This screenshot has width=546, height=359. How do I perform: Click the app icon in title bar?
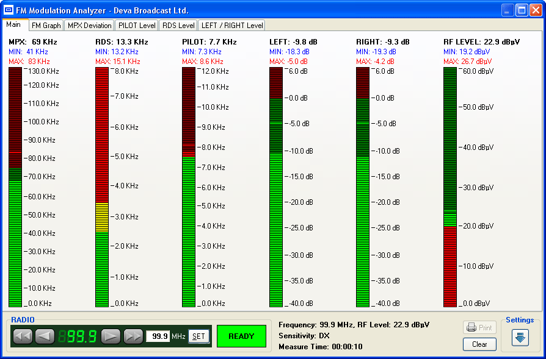point(9,10)
